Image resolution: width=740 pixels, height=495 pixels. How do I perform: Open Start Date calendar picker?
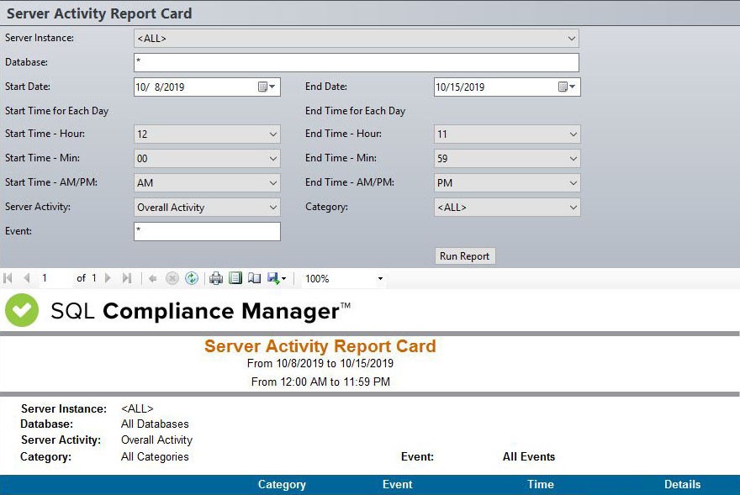click(267, 87)
